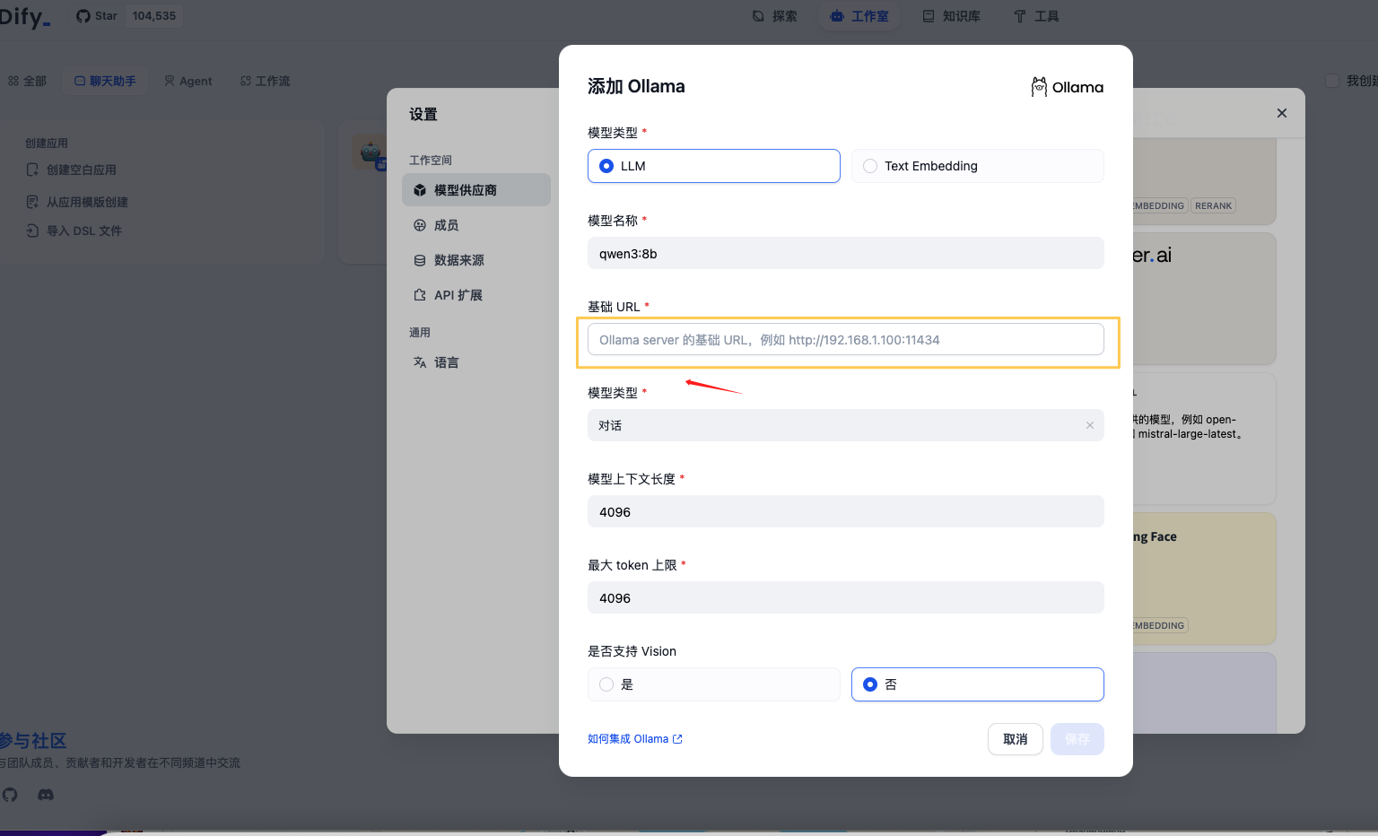Click the robot app icon thumbnail

(x=371, y=152)
